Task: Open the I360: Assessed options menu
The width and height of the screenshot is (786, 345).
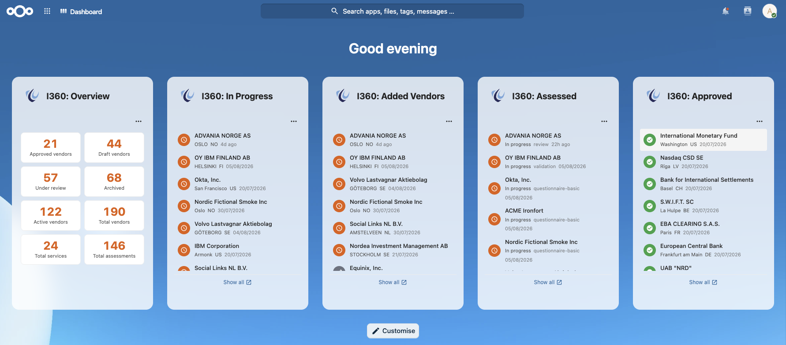Action: pyautogui.click(x=604, y=121)
